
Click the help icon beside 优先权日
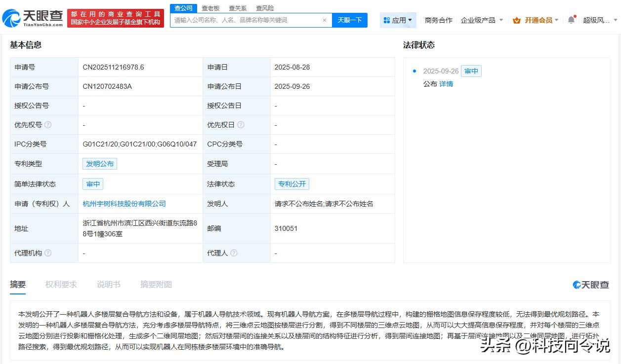[241, 125]
